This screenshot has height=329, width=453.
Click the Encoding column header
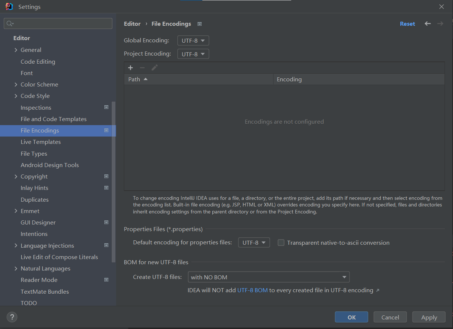click(359, 79)
